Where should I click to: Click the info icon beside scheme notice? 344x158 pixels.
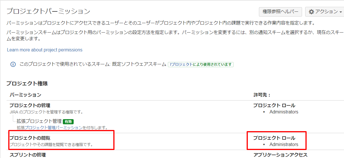point(13,64)
